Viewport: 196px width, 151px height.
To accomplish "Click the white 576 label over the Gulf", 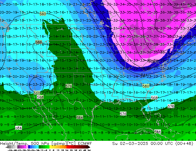I will (x=123, y=114).
